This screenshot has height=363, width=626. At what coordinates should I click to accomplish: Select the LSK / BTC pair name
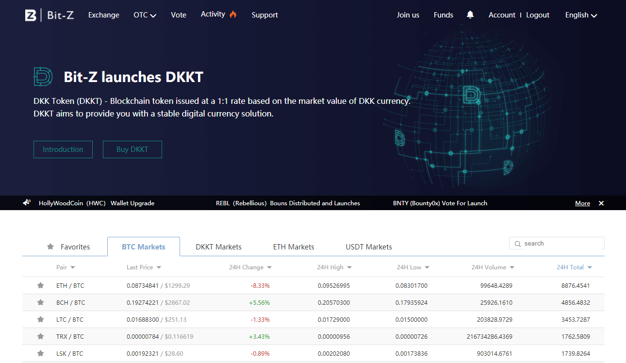click(70, 353)
